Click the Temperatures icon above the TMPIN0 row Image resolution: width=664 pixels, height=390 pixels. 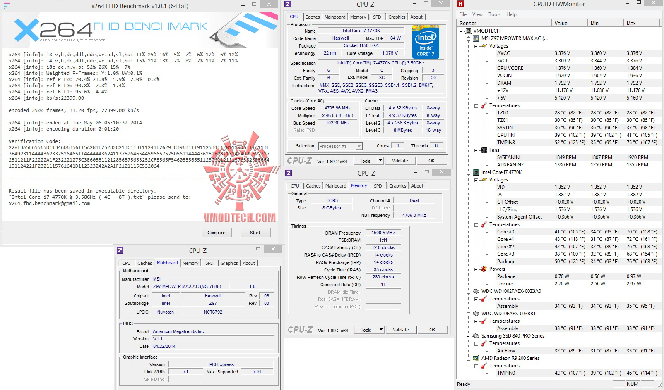tap(484, 366)
